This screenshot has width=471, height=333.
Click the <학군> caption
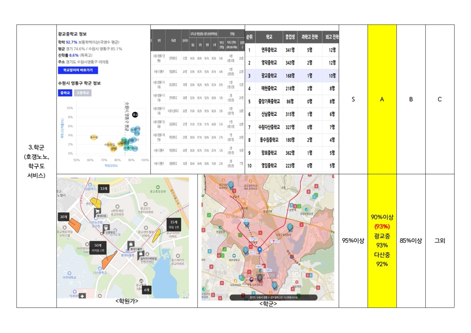268,304
